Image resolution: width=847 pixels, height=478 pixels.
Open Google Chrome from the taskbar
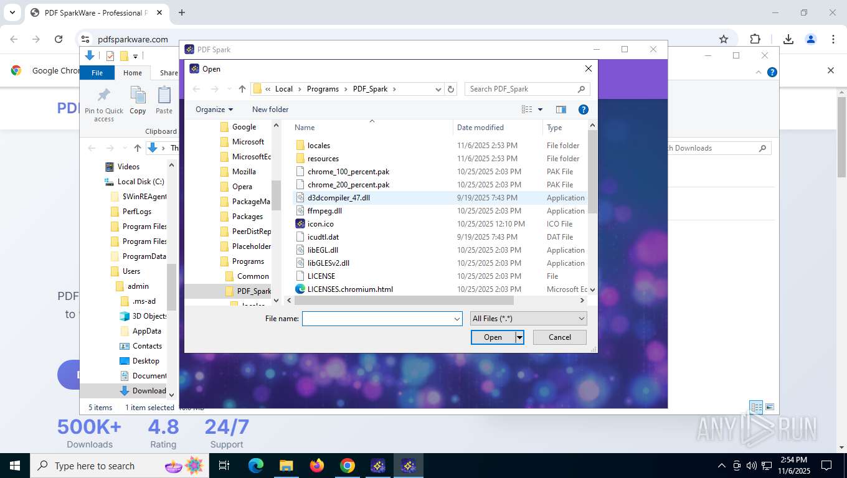[348, 466]
